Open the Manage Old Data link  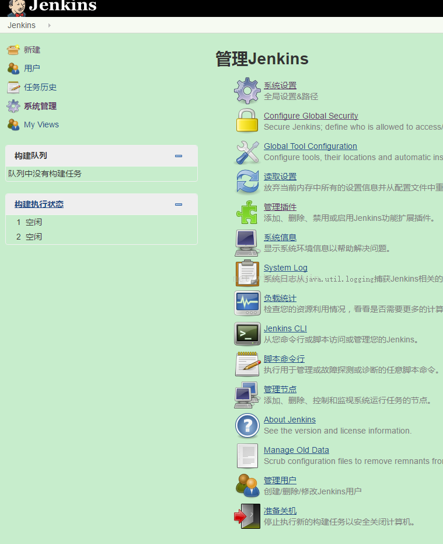tap(297, 450)
